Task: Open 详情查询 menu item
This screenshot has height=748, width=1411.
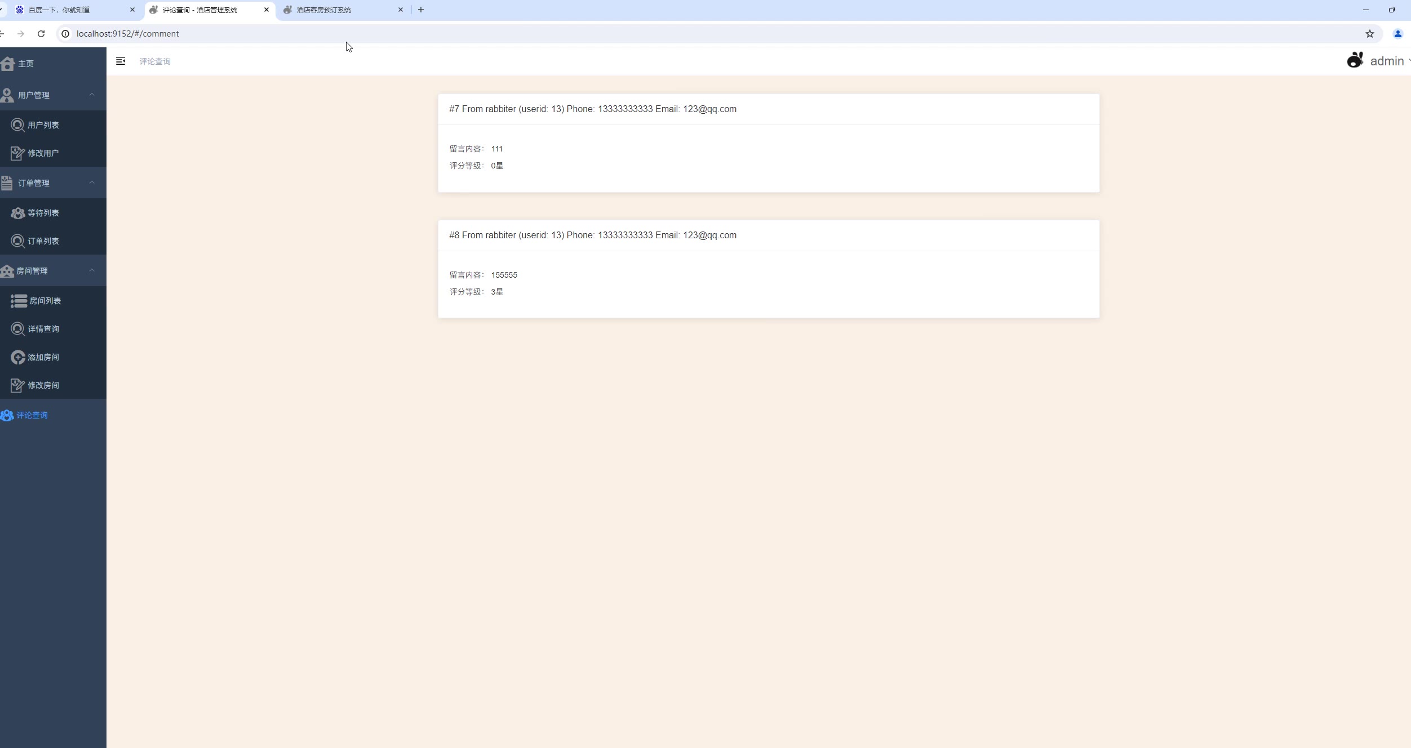Action: pos(43,329)
